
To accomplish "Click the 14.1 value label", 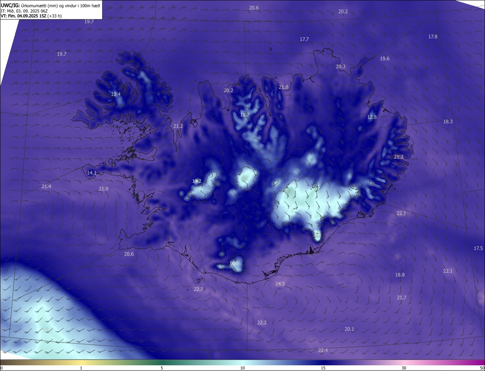I will tap(92, 173).
